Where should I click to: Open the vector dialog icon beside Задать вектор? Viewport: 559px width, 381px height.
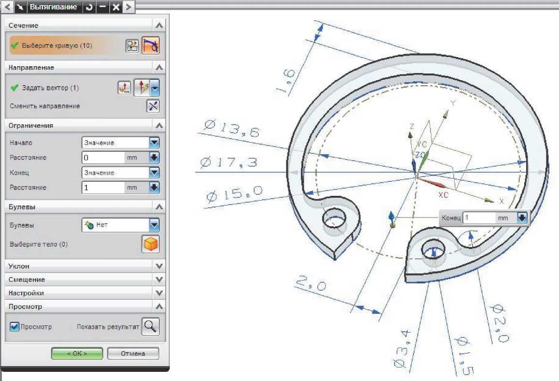tap(124, 88)
